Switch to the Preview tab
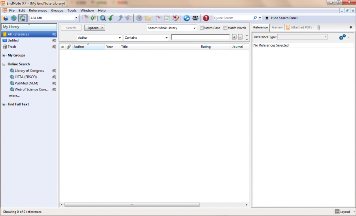356x216 pixels. click(x=277, y=27)
